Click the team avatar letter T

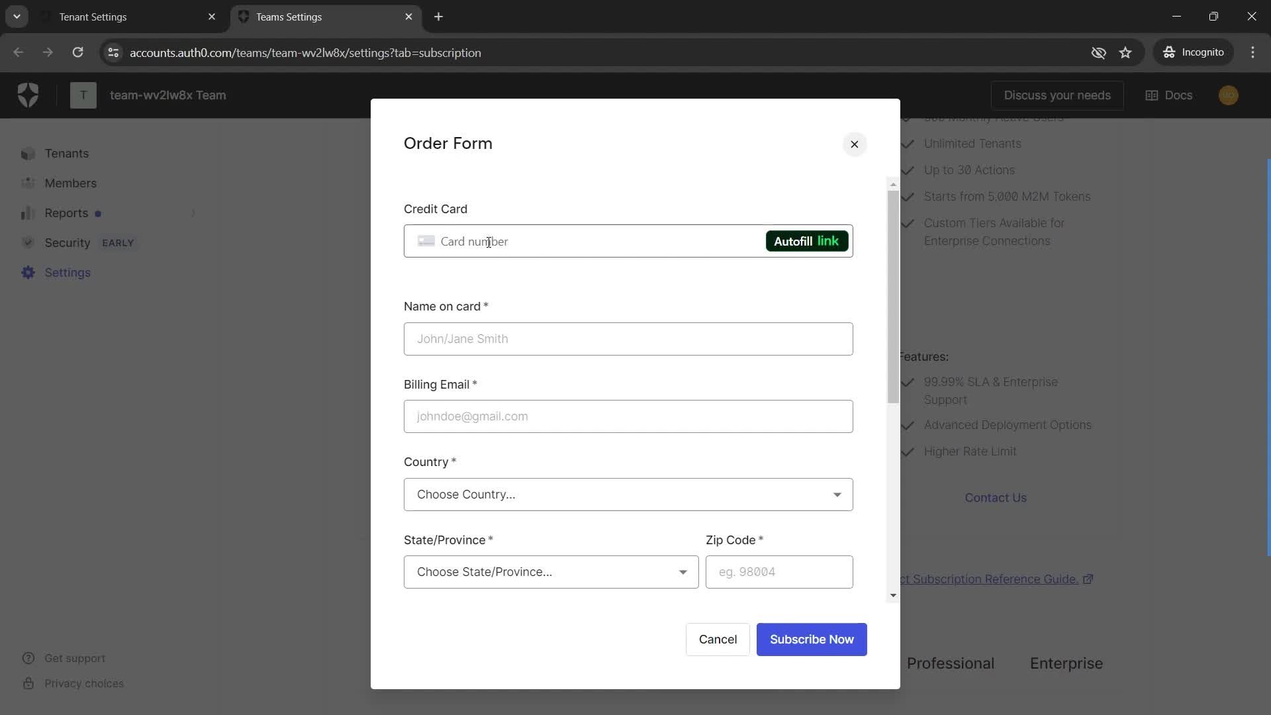pos(83,95)
